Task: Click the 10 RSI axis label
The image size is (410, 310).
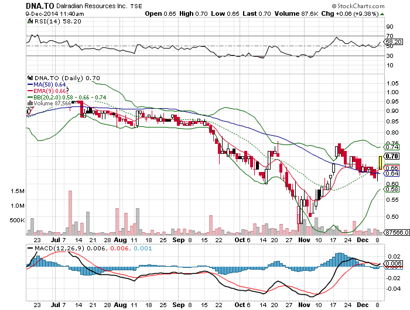Action: pyautogui.click(x=389, y=66)
